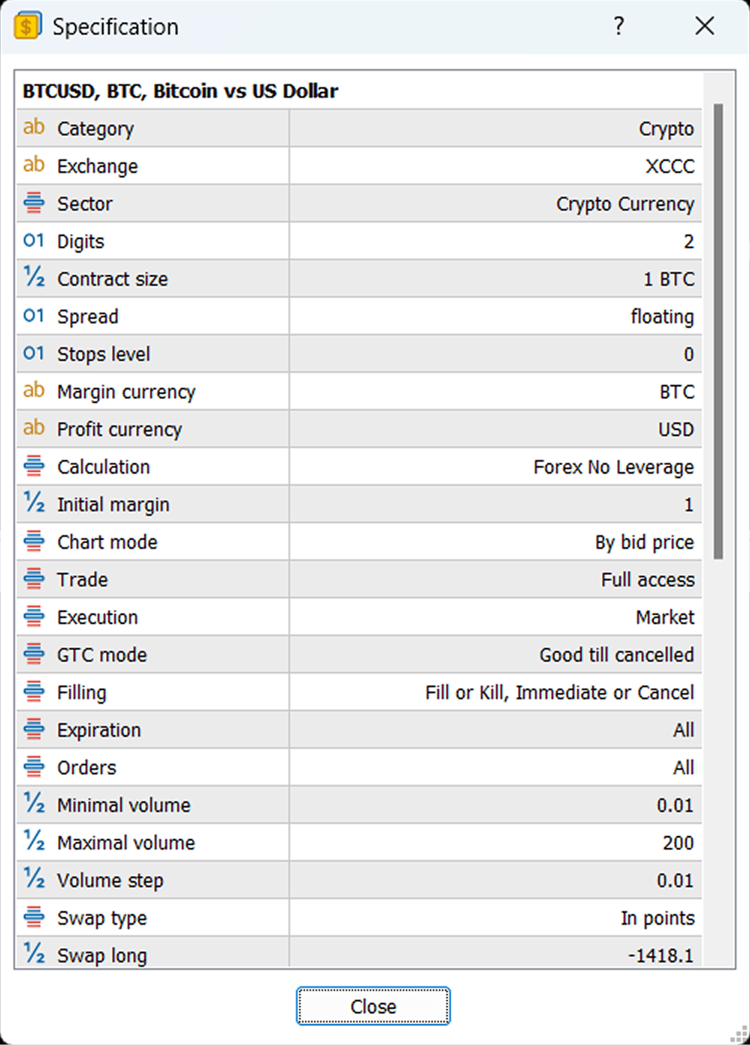The height and width of the screenshot is (1045, 750).
Task: Click the icon beside GTC mode
Action: tap(34, 654)
